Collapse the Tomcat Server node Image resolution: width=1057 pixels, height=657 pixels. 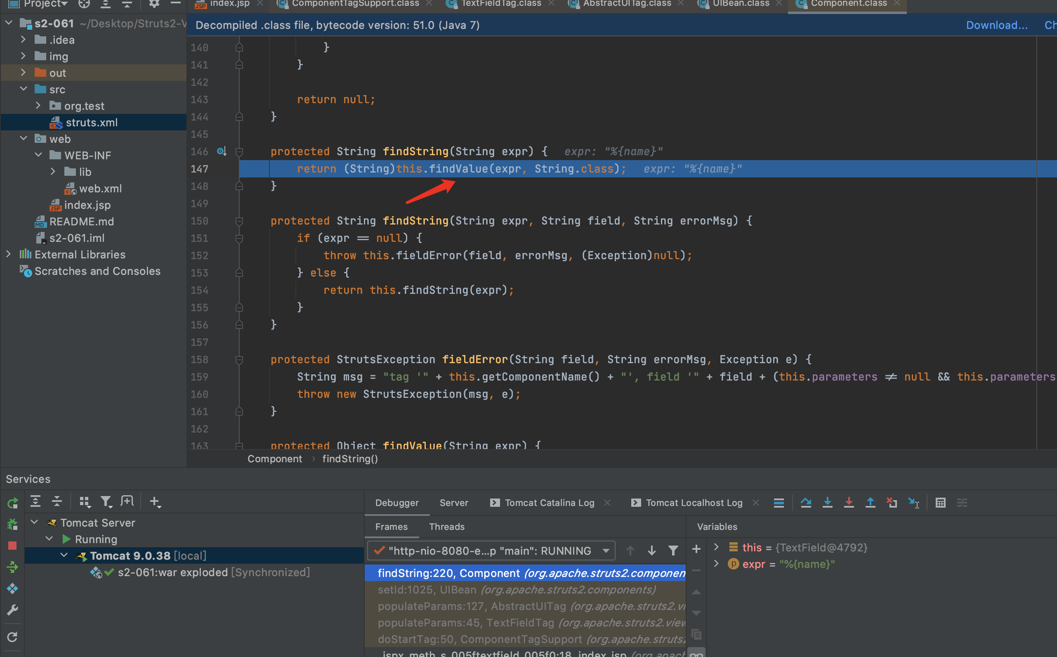click(x=34, y=522)
